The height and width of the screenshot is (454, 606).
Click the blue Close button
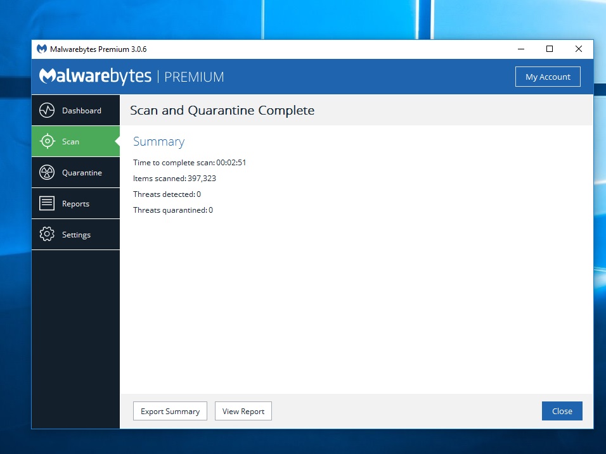pyautogui.click(x=562, y=411)
